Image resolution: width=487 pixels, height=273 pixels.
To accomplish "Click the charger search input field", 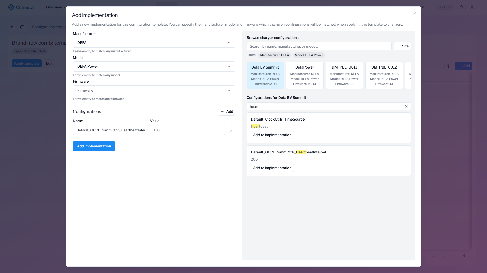I will 319,46.
